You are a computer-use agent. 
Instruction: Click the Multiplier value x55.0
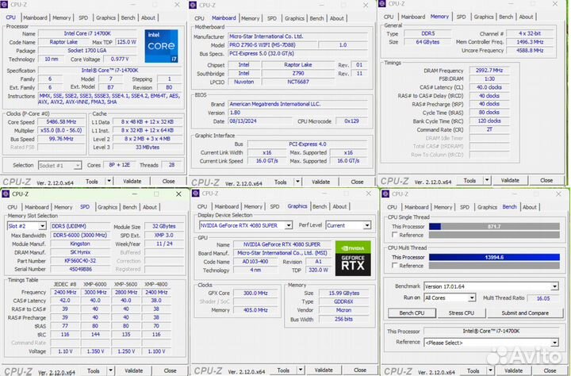(61, 130)
